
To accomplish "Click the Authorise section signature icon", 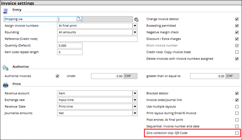I will coord(5,67).
